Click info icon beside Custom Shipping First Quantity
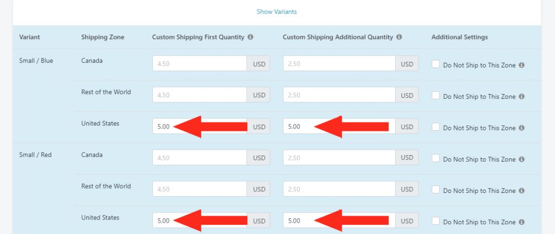 (250, 37)
